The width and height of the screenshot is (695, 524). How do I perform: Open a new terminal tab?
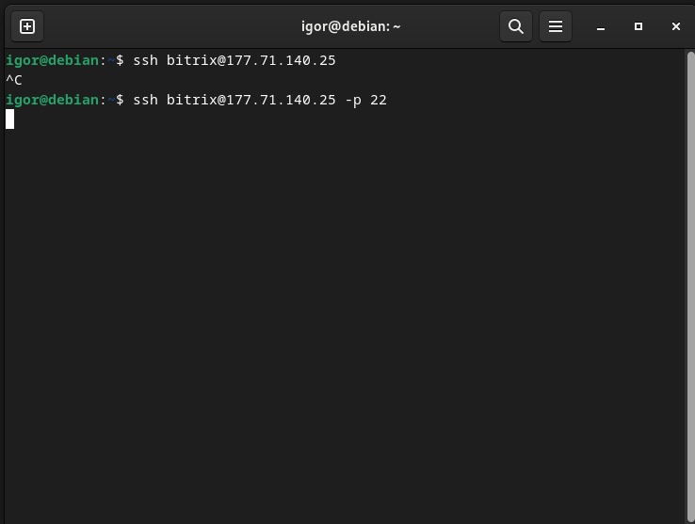27,26
